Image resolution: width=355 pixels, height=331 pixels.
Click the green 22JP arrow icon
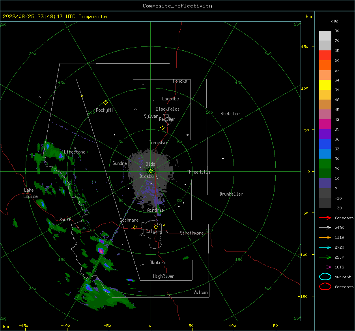pos(325,257)
